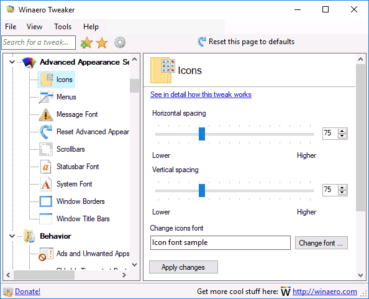Click the Winaero W logo icon

(286, 292)
